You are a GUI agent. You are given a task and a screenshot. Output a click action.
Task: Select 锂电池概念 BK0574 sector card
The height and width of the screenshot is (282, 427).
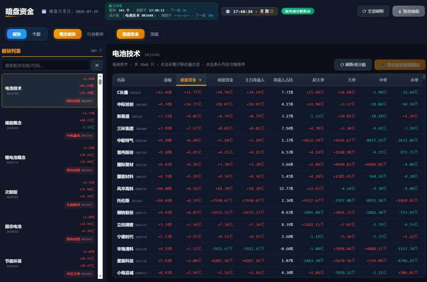coord(49,160)
